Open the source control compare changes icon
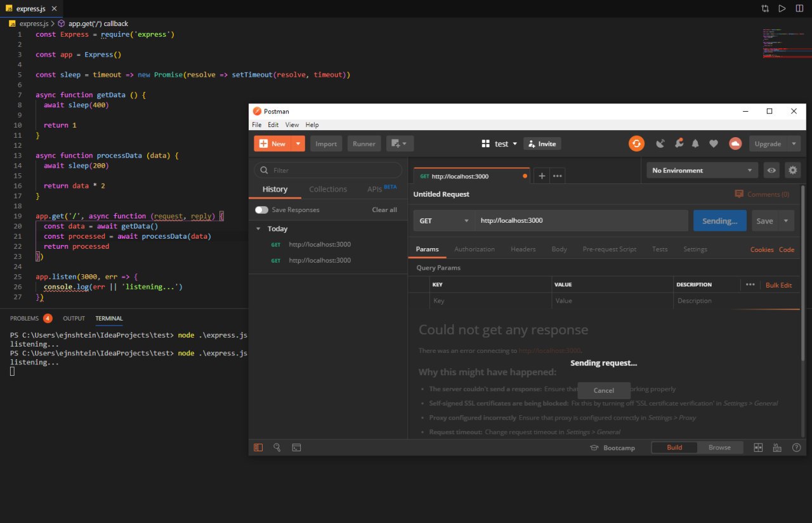812x523 pixels. 765,8
